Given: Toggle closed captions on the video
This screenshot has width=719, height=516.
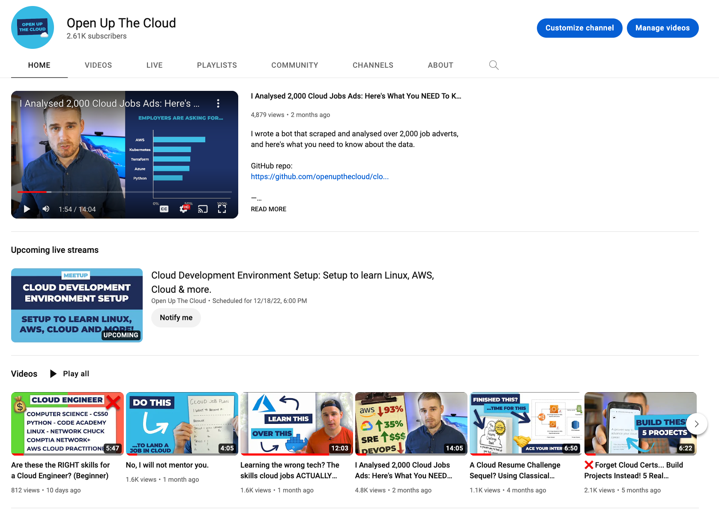Looking at the screenshot, I should (163, 209).
